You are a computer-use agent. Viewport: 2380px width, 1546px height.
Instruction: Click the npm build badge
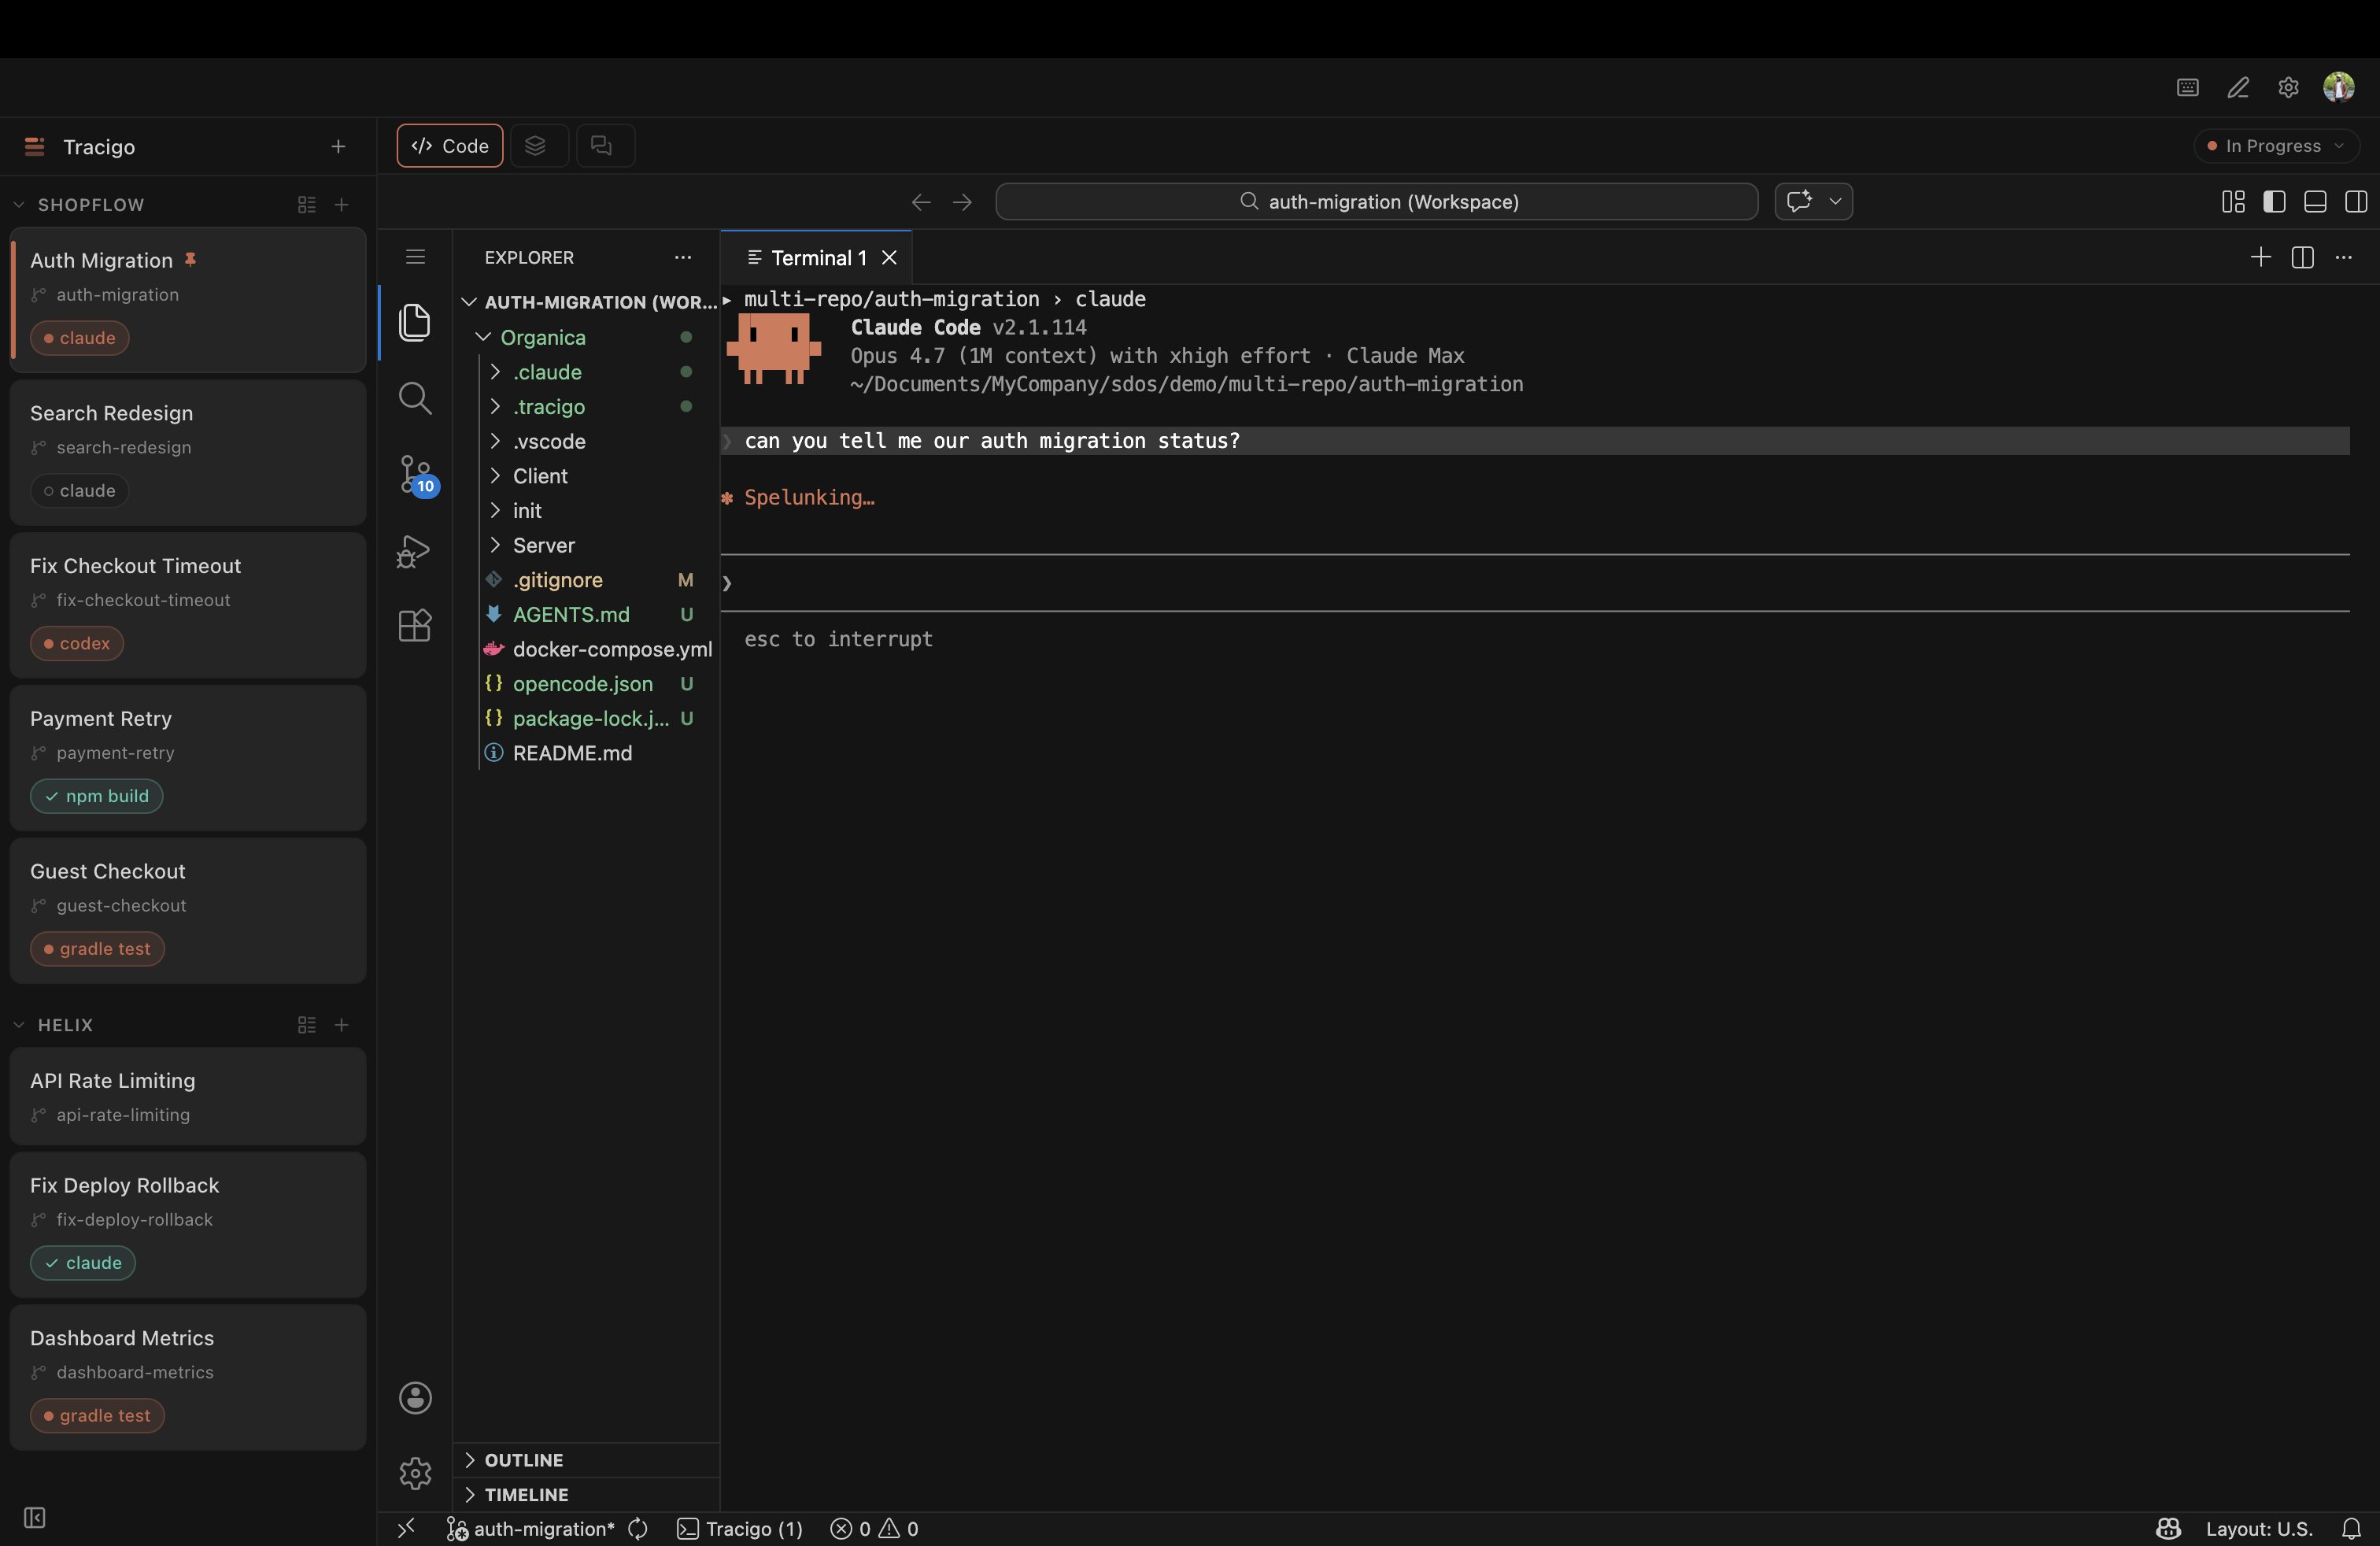(97, 796)
